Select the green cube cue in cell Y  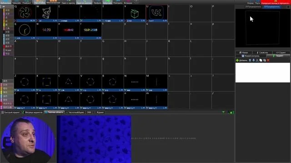coord(135,13)
